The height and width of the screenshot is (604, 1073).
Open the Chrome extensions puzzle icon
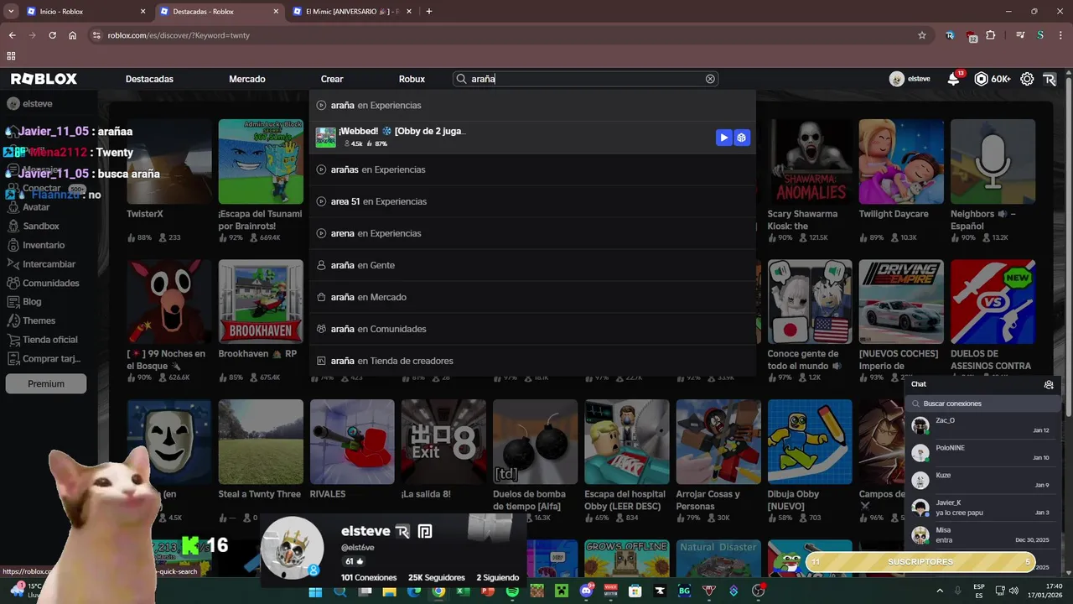click(991, 35)
